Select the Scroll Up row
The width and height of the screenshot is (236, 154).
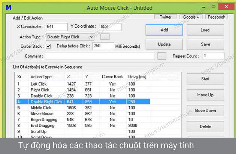click(x=83, y=131)
